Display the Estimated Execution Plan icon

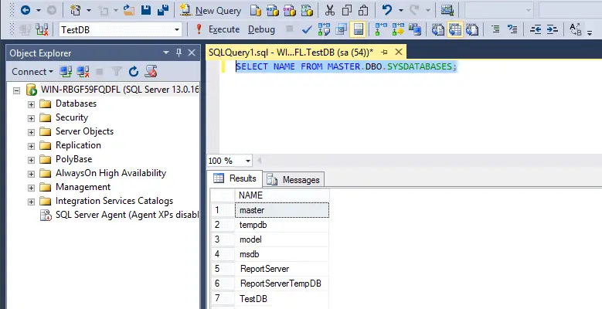point(324,29)
